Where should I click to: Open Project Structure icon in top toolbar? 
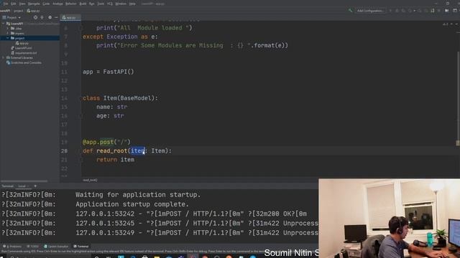pyautogui.click(x=447, y=11)
